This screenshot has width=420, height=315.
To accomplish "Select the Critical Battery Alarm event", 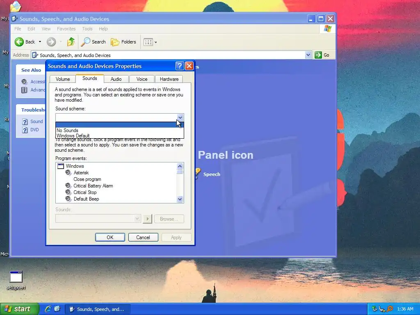I will [93, 186].
